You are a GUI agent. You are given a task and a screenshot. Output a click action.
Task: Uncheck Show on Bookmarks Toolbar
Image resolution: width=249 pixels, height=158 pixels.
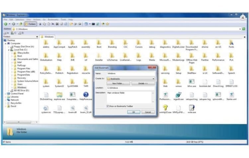(108, 106)
